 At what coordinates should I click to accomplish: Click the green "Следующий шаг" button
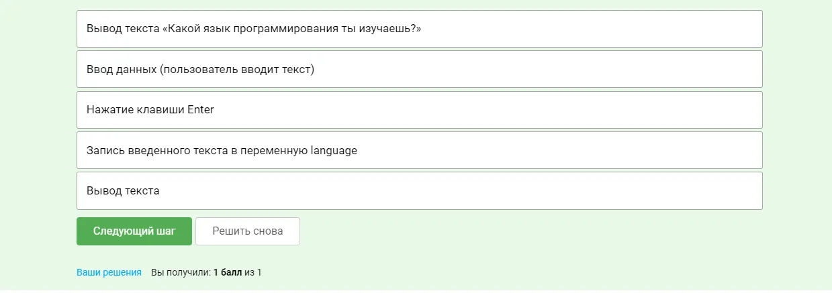click(134, 231)
